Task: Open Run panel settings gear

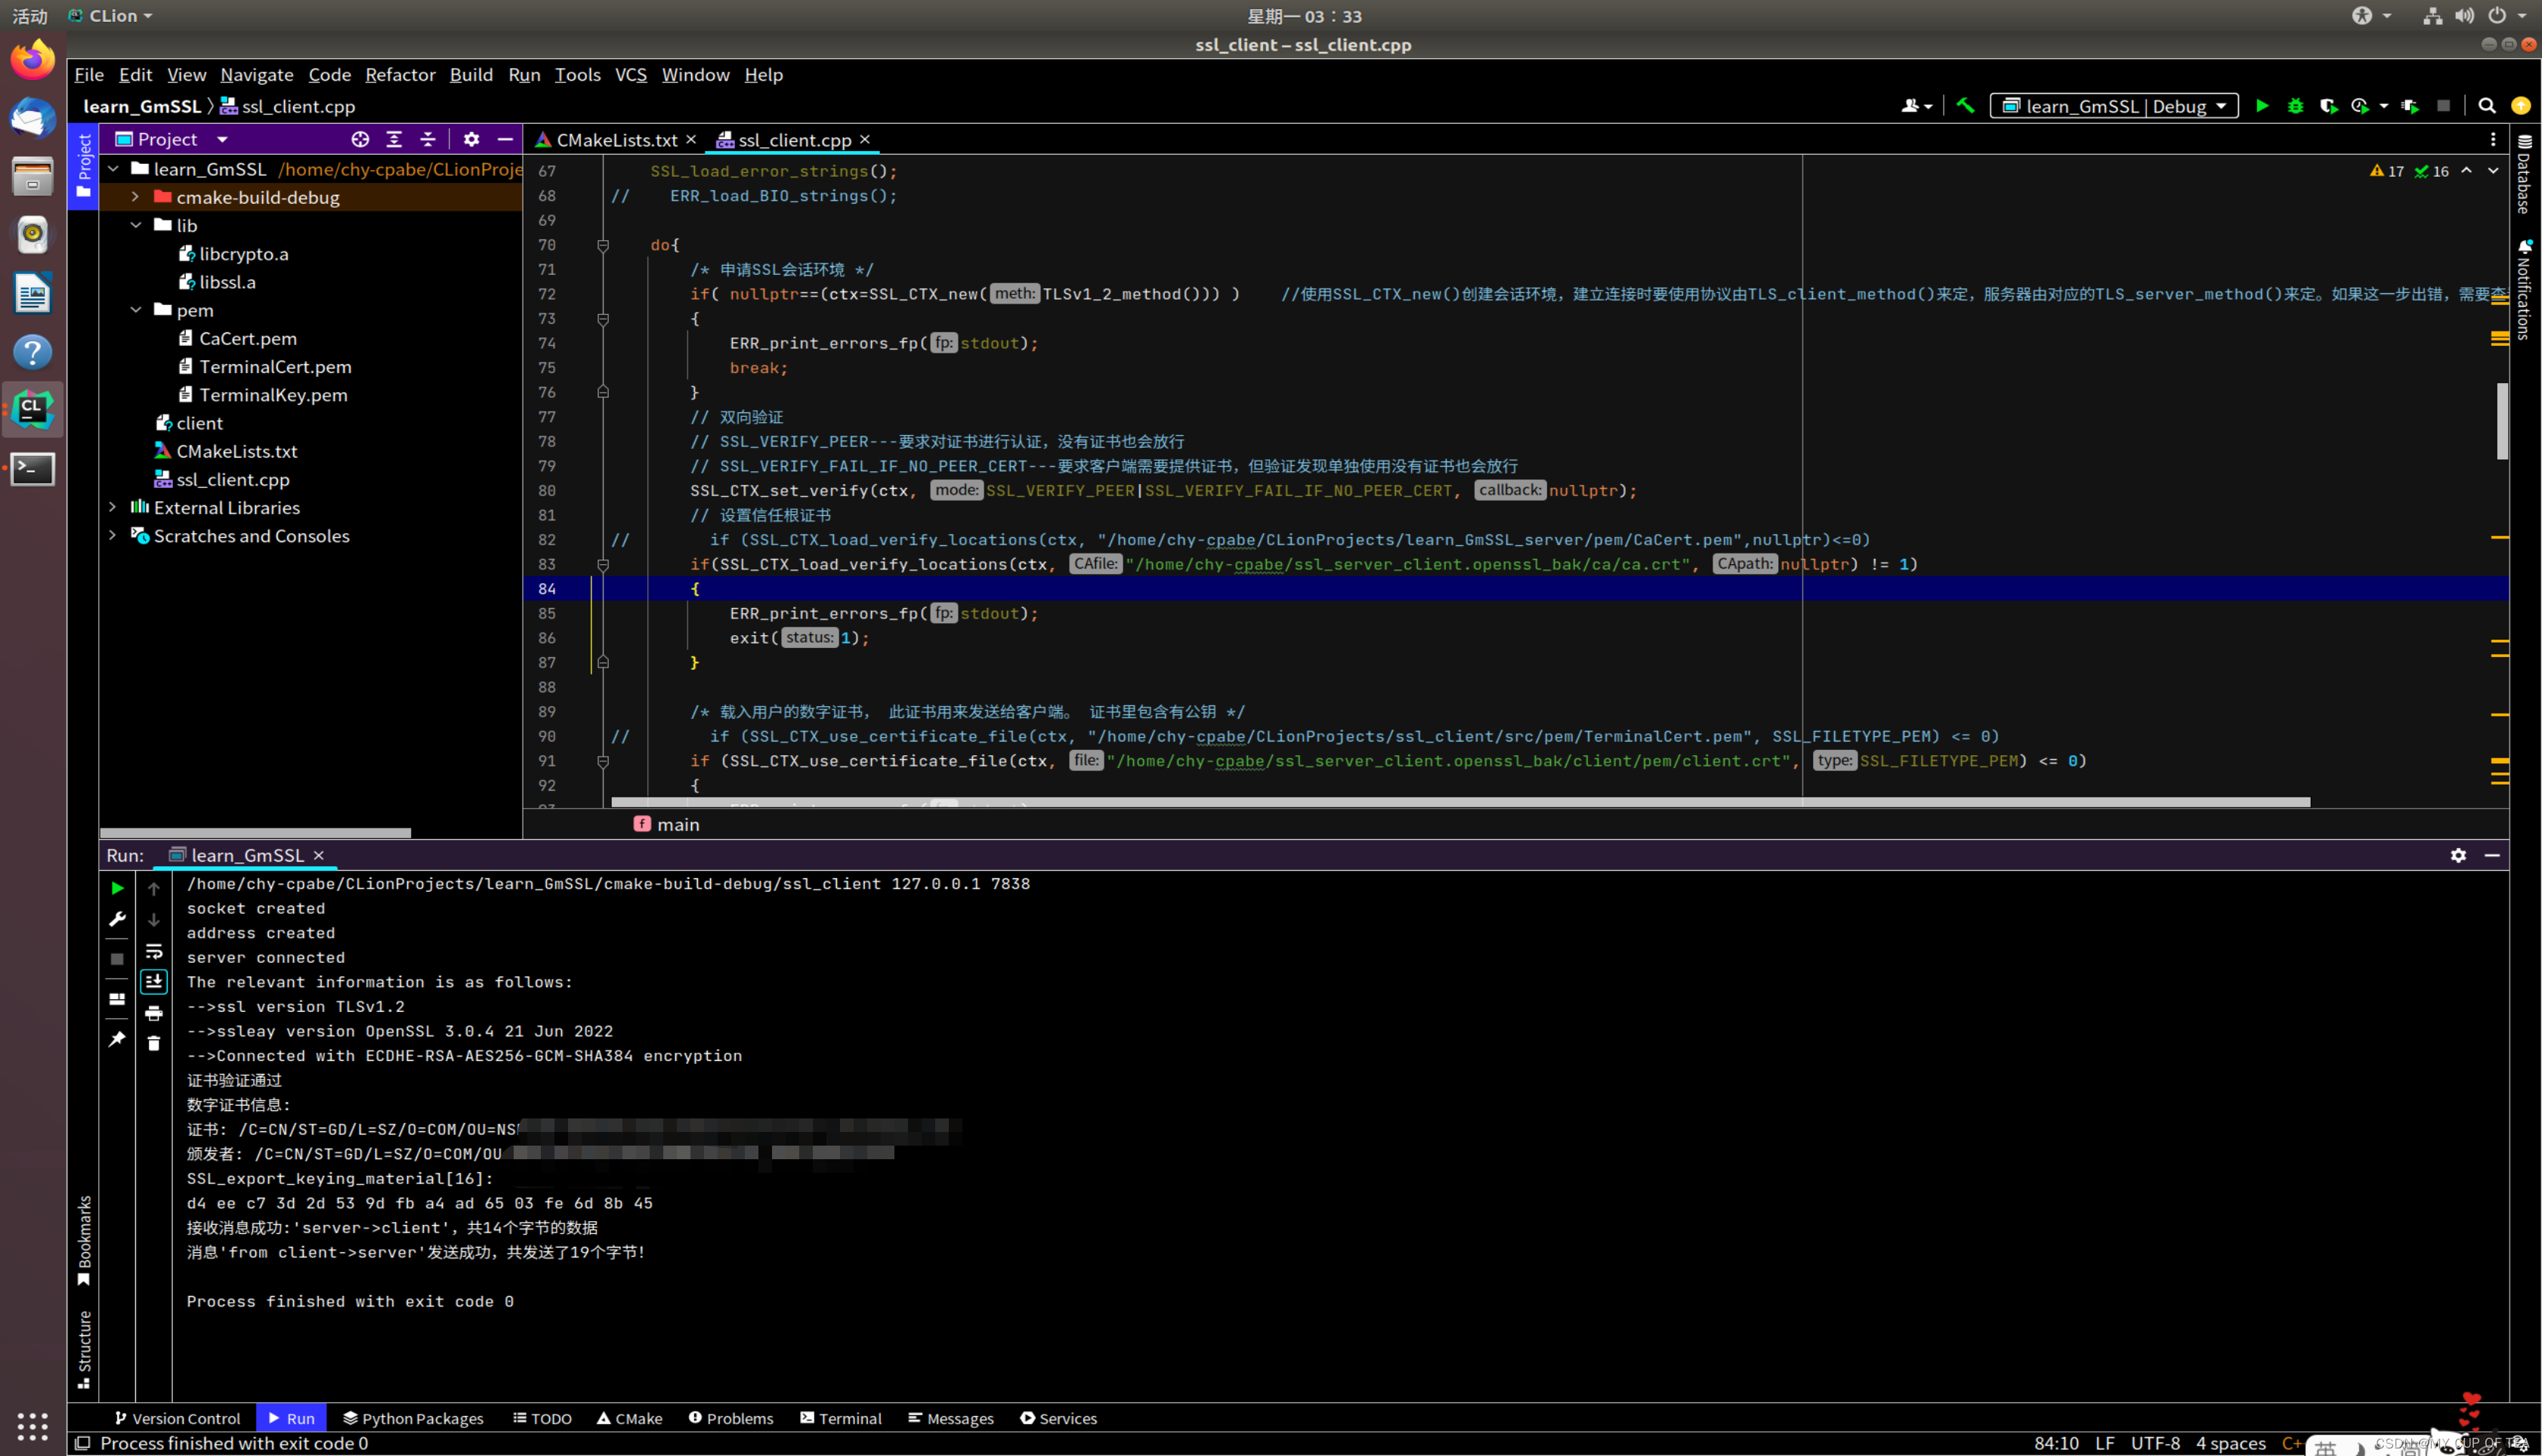Action: [x=2458, y=855]
